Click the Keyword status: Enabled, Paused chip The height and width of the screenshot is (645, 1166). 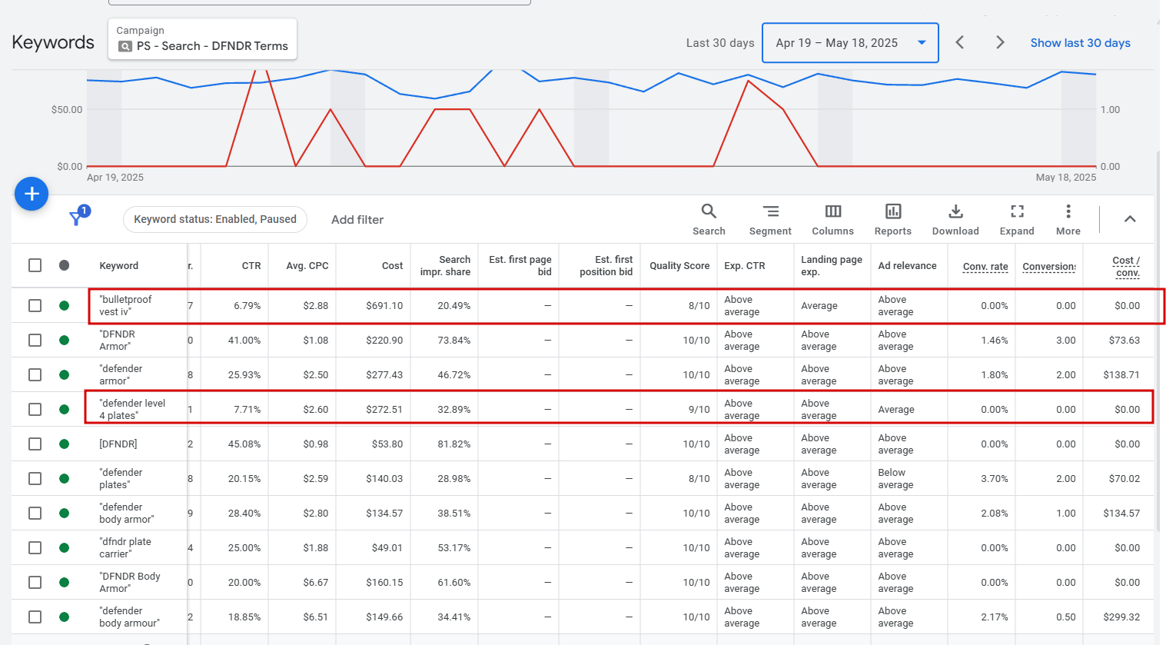click(x=215, y=219)
